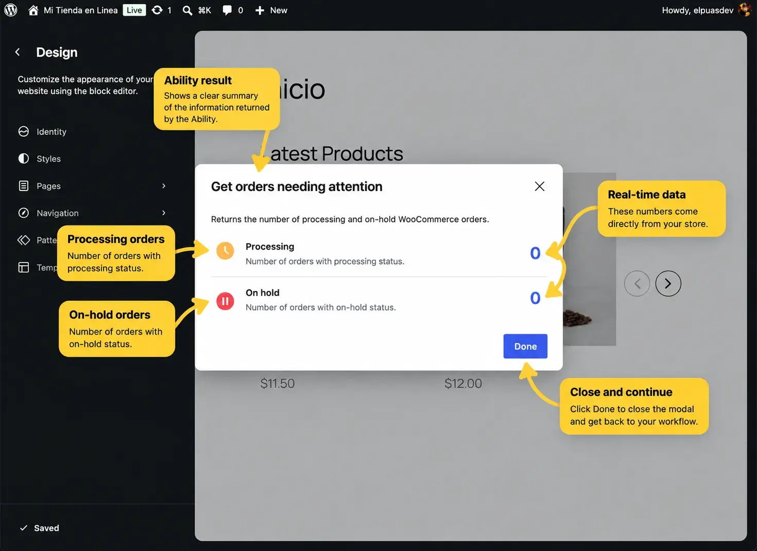
Task: Click the Saved status indicator
Action: (x=40, y=528)
